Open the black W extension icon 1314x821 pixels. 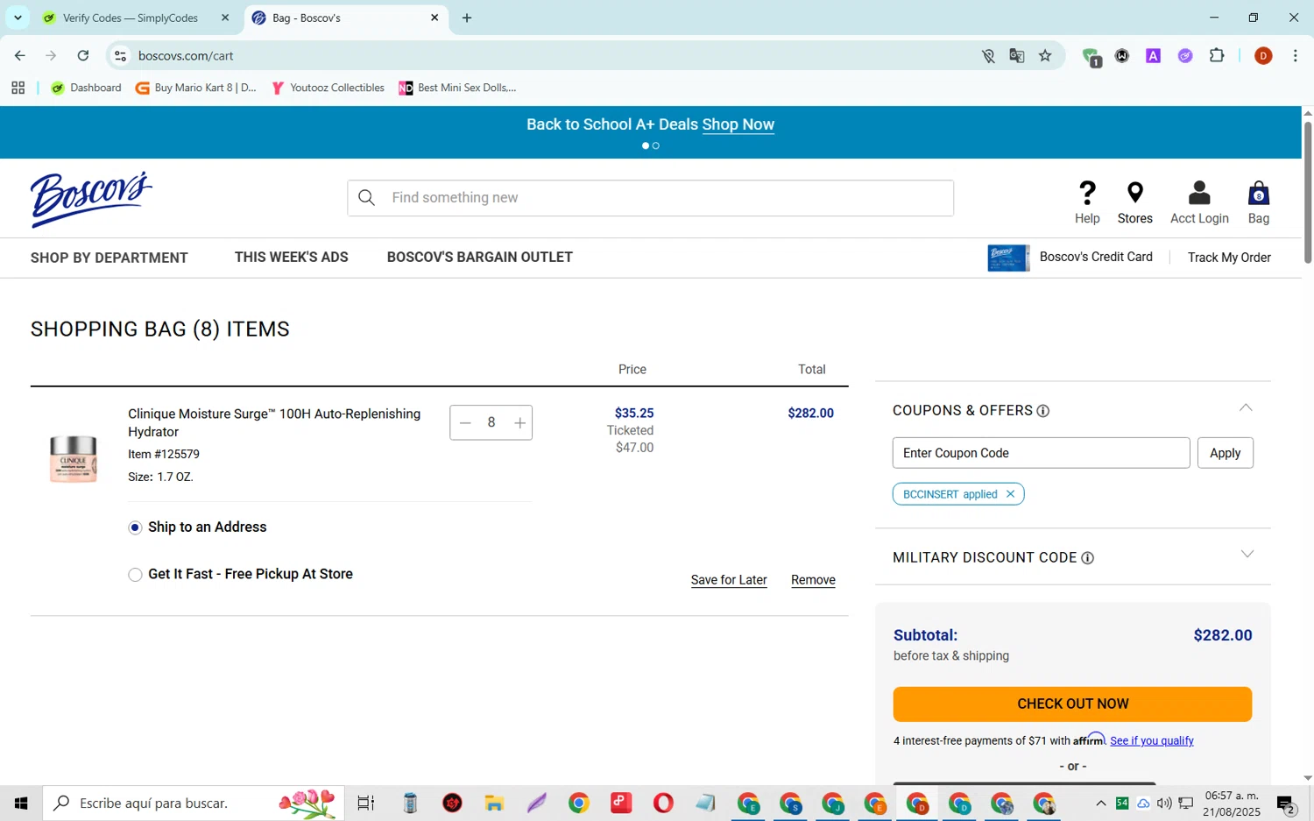(1122, 56)
